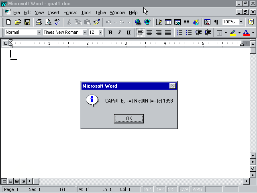The width and height of the screenshot is (257, 193).
Task: Insert a Microsoft Excel worksheet
Action: tap(177, 22)
